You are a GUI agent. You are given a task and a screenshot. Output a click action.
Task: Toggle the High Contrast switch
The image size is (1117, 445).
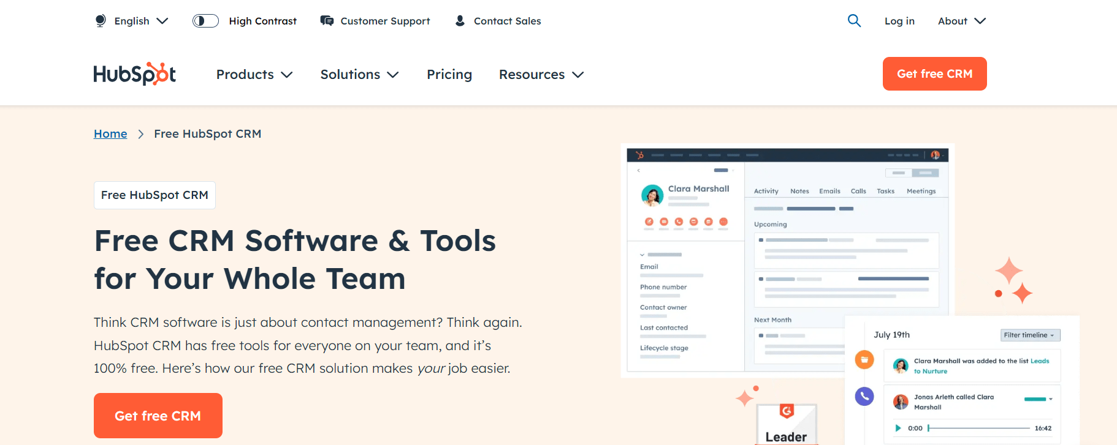pos(205,21)
